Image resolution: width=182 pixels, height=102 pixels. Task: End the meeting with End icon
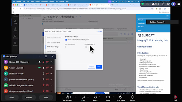coord(175,97)
